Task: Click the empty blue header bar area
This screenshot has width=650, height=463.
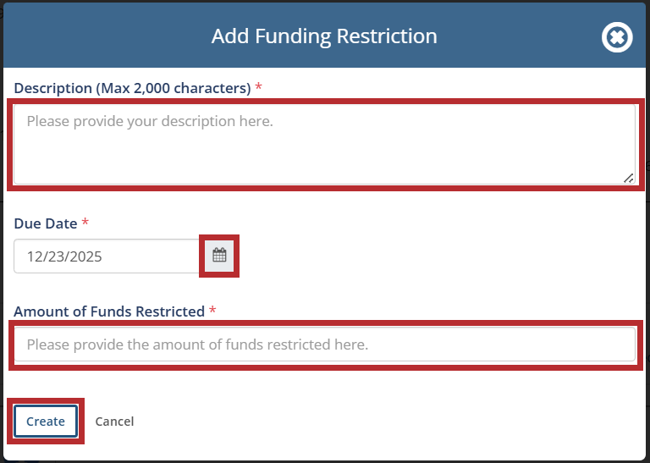Action: coord(102,36)
